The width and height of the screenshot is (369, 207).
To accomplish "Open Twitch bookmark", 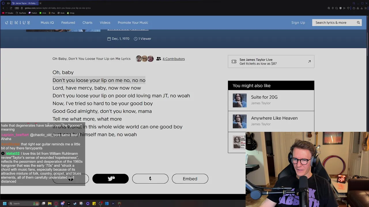I will coord(33,13).
